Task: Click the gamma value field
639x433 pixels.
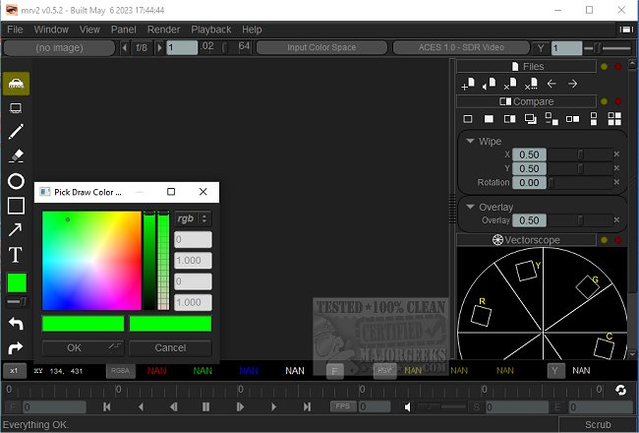Action: 566,48
